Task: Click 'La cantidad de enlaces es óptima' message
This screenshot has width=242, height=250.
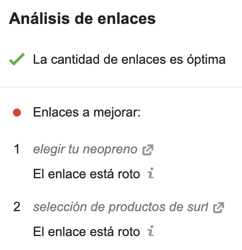Action: 129,59
